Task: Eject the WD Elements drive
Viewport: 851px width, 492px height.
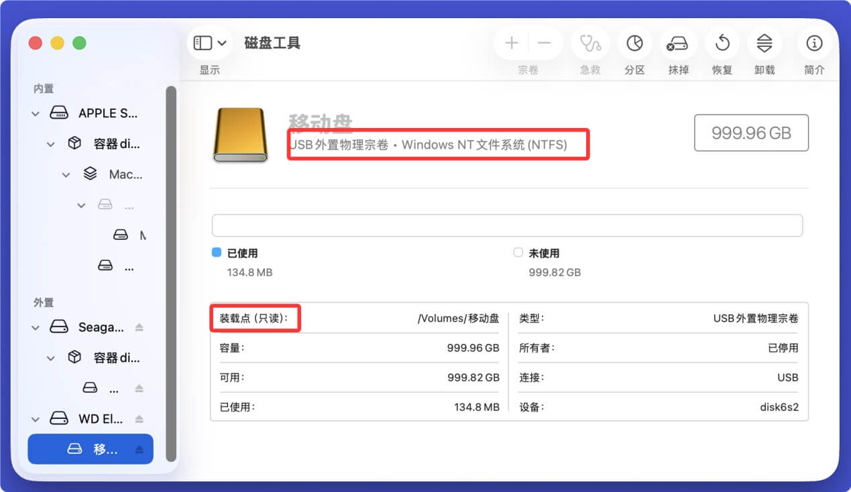Action: tap(140, 418)
